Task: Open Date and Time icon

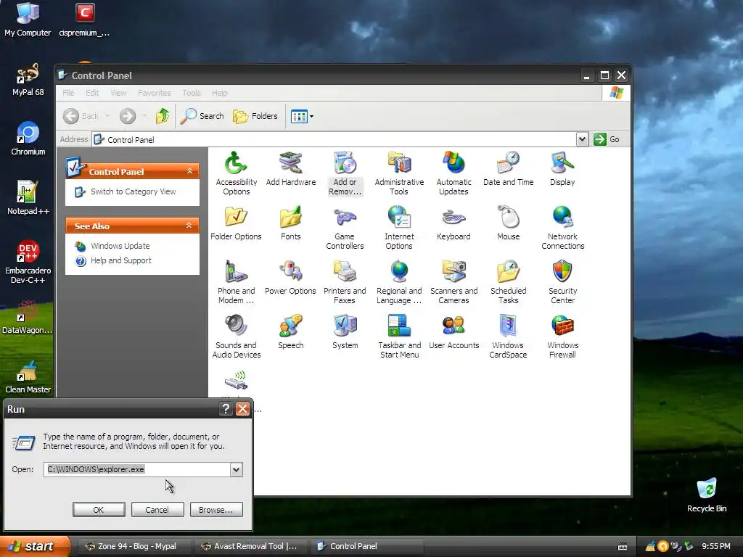Action: 508,169
